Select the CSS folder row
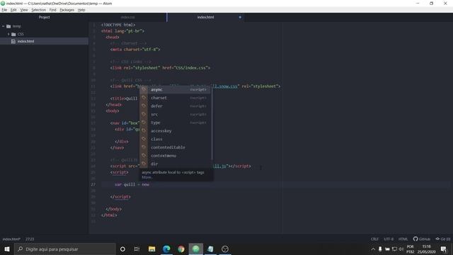This screenshot has width=453, height=255. (x=44, y=34)
